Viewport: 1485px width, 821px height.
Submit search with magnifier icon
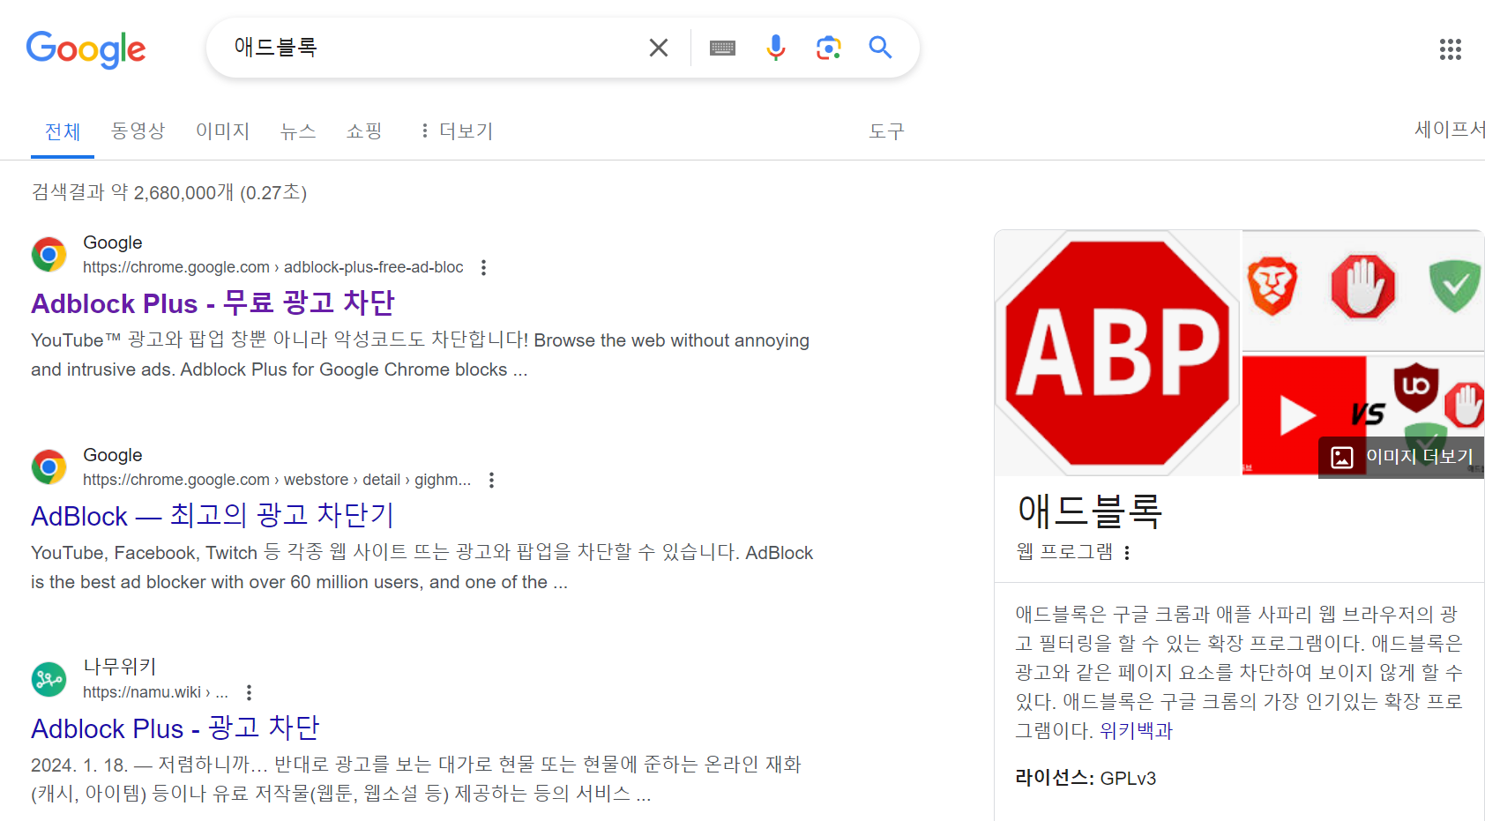tap(880, 47)
